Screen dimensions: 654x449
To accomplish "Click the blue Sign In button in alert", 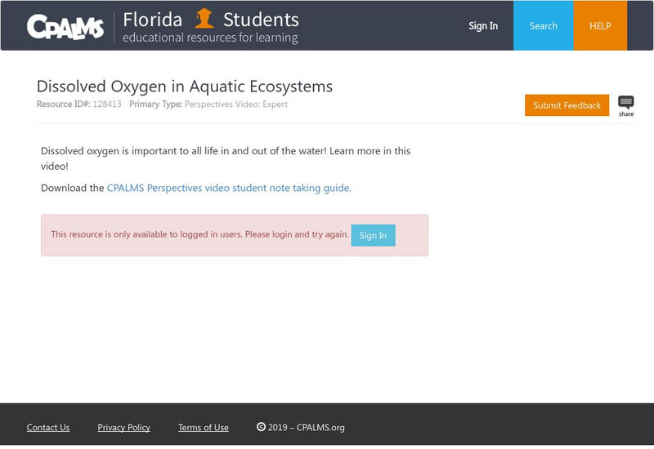I will click(x=373, y=235).
